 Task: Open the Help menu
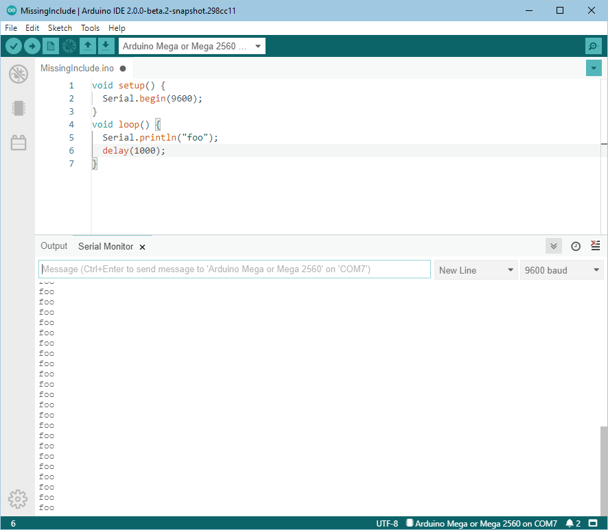coord(117,28)
